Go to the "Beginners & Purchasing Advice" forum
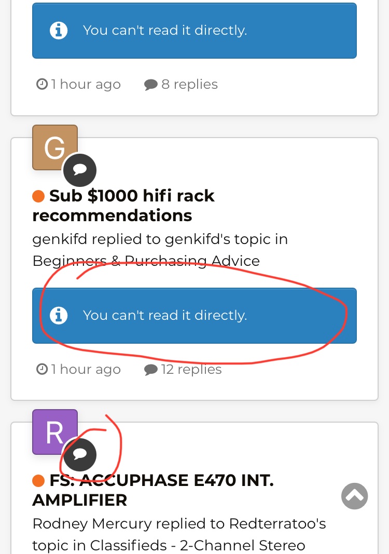 click(146, 261)
